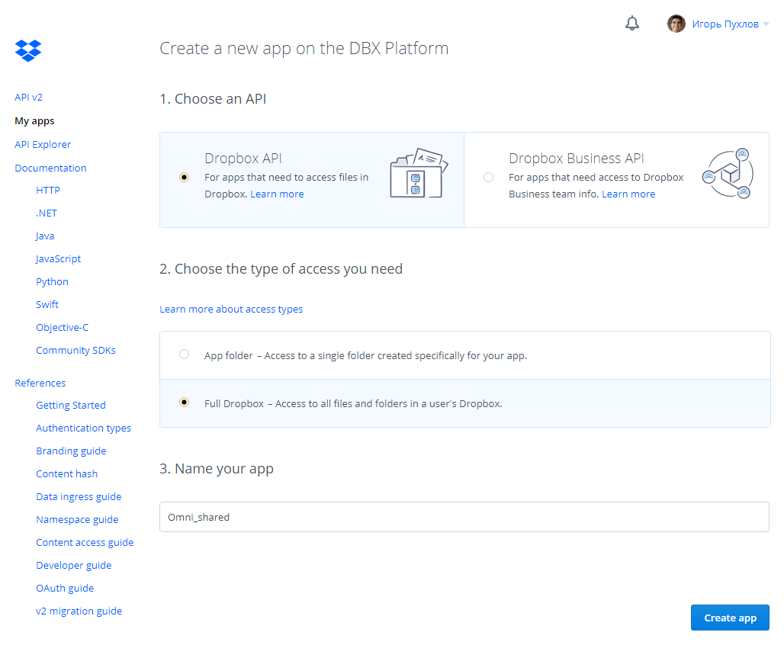Click the Dropbox Business API team illustration
Image resolution: width=784 pixels, height=645 pixels.
728,174
